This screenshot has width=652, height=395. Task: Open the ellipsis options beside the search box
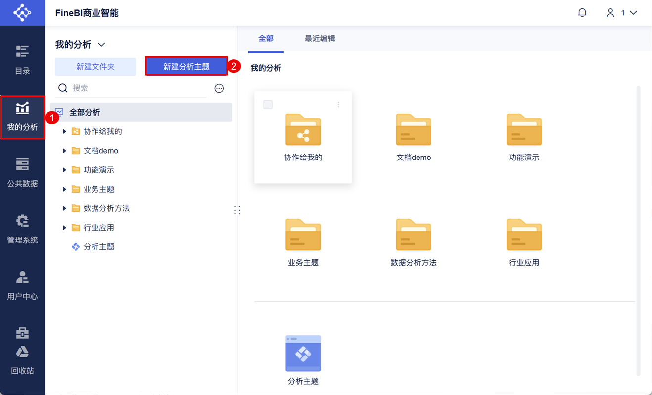coord(219,88)
